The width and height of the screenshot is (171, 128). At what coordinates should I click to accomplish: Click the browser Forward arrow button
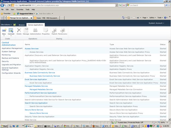coord(6,5)
